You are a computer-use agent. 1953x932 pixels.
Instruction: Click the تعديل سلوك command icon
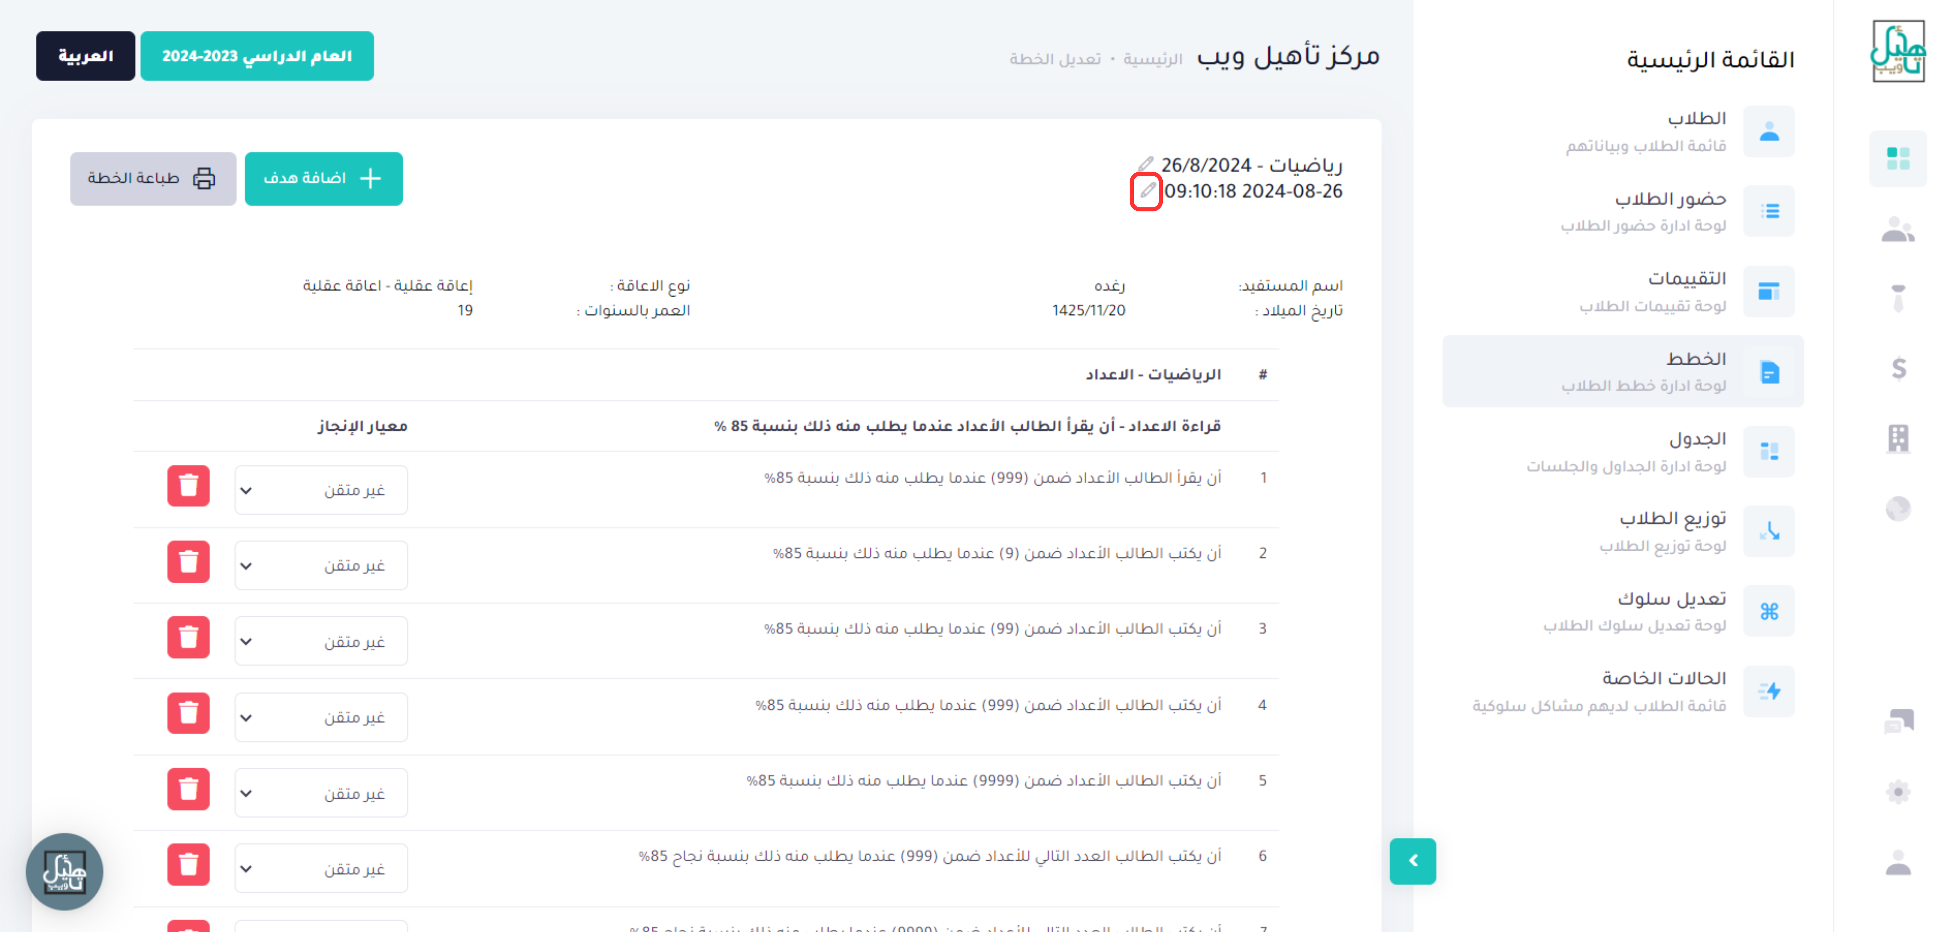1769,610
